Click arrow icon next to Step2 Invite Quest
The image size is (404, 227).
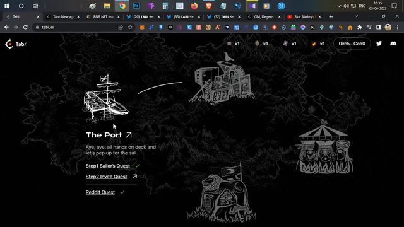pos(134,177)
